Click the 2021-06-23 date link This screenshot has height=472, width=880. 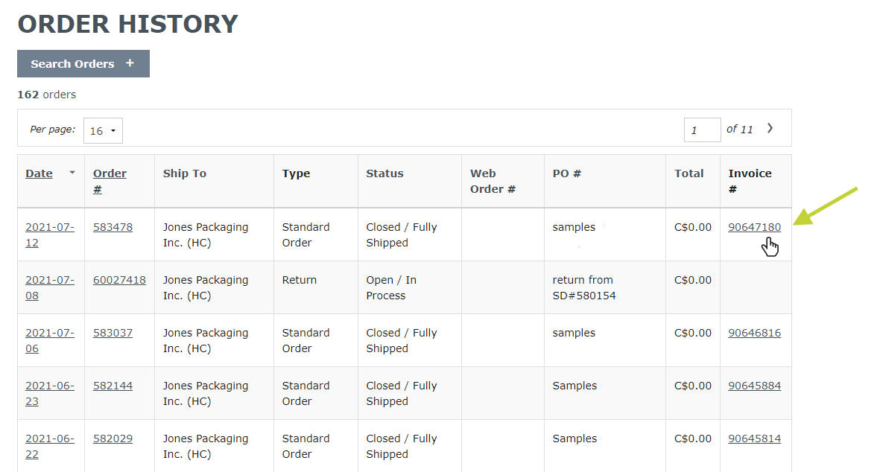click(50, 394)
